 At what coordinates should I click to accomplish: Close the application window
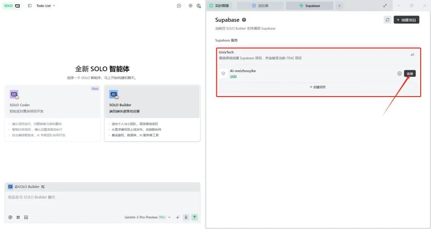(424, 6)
